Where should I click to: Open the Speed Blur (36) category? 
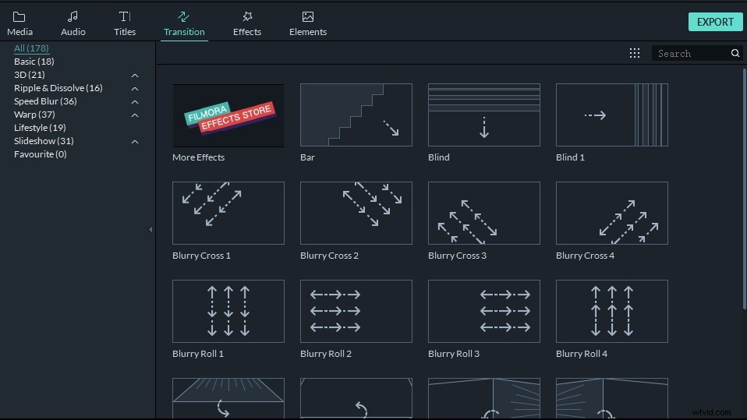pyautogui.click(x=45, y=101)
